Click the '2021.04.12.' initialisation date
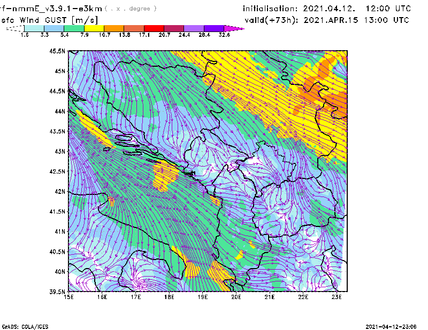Viewport: 428px width, 330px height. 329,9
